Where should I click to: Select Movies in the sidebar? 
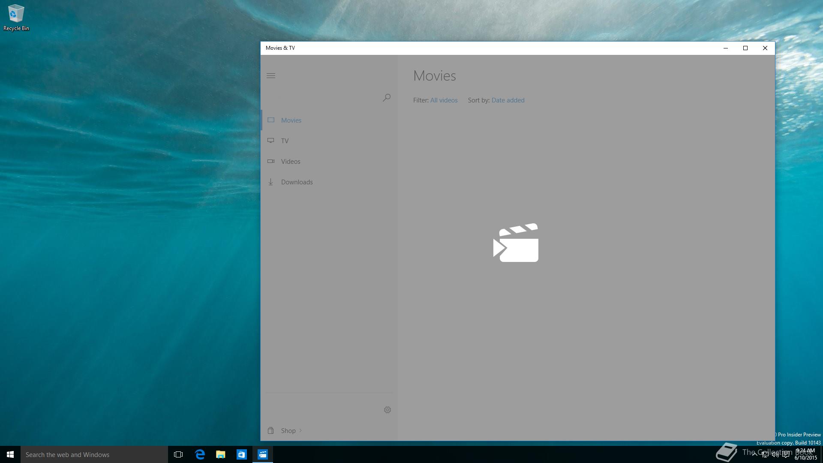point(329,120)
